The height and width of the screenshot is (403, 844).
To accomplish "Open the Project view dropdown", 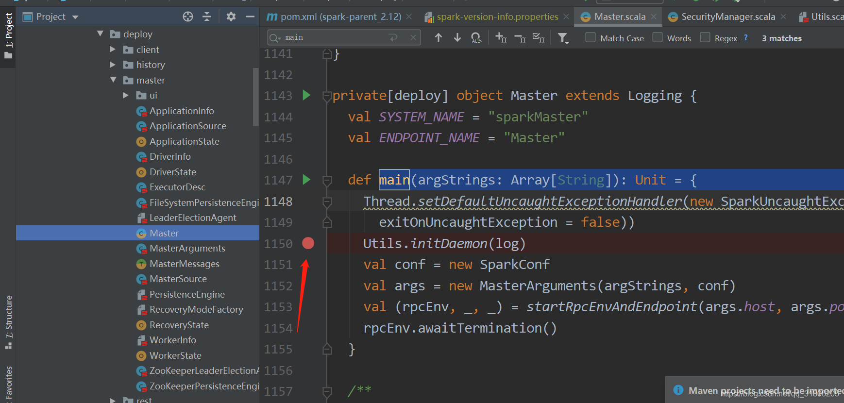I will coord(75,17).
